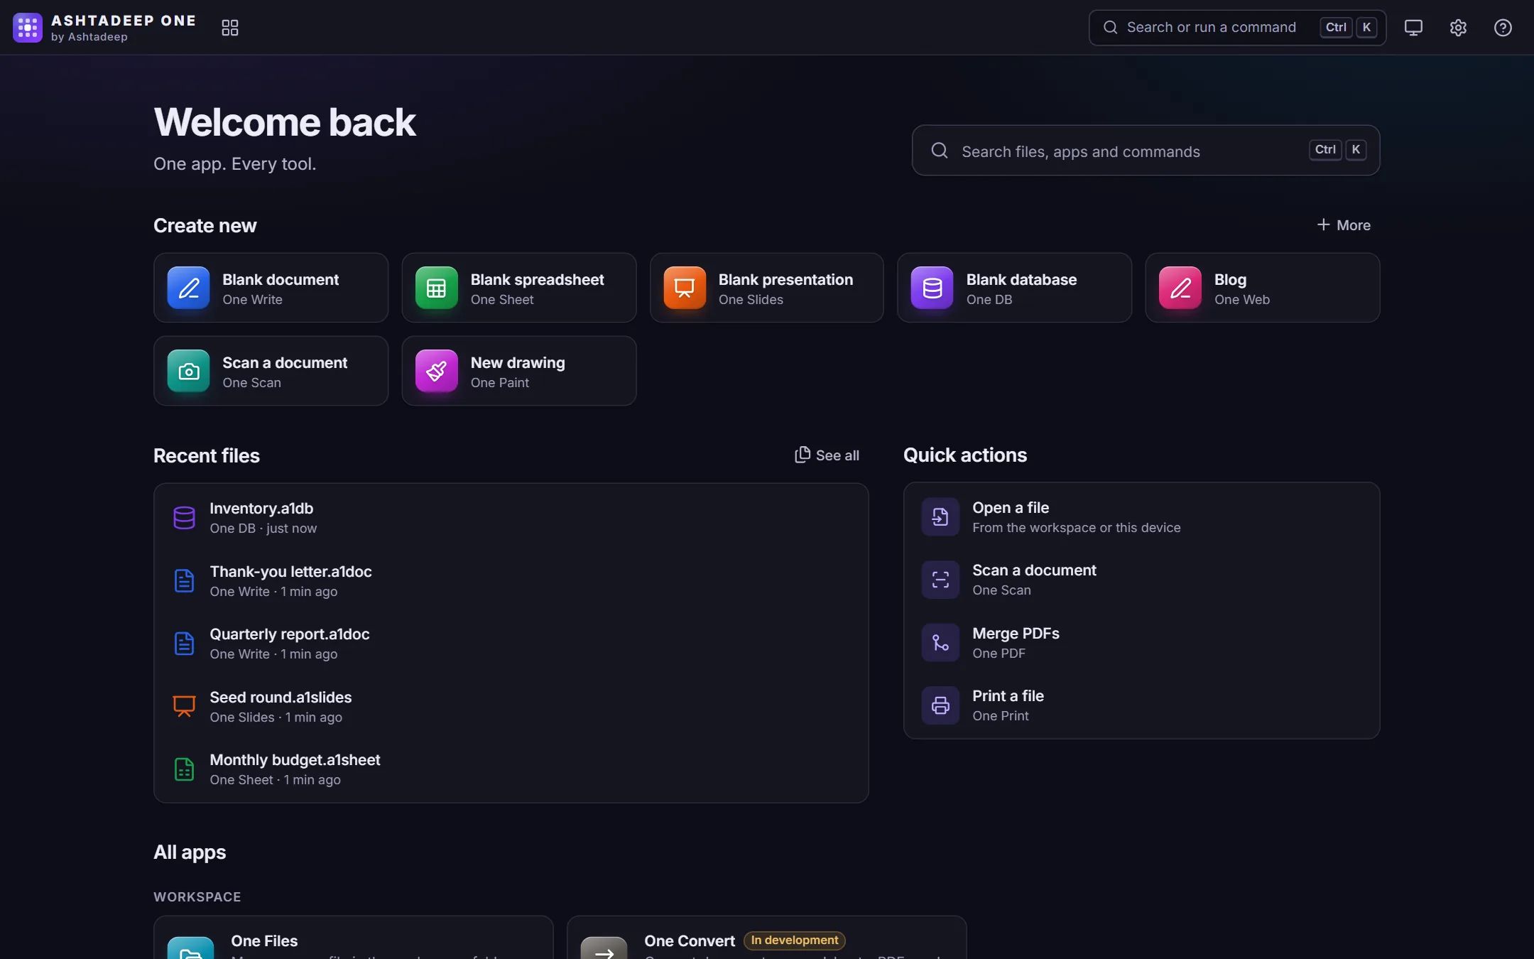Create a Blank database with One DB
1534x959 pixels.
pyautogui.click(x=1014, y=288)
